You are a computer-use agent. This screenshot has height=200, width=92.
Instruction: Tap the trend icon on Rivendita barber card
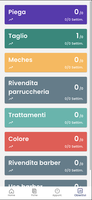coord(11,170)
